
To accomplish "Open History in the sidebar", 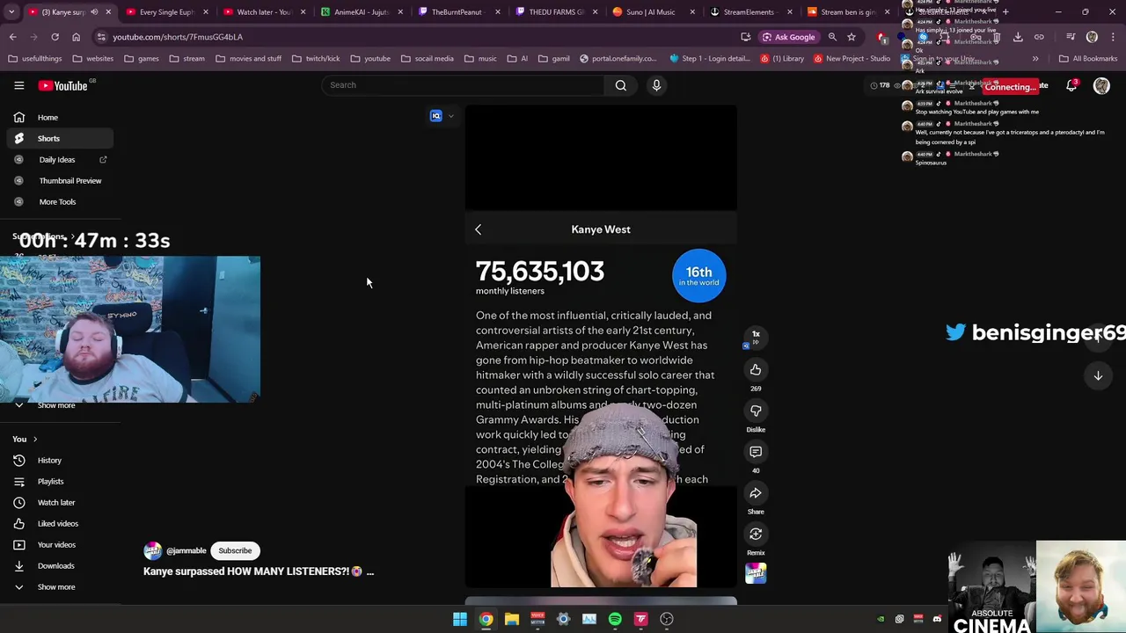I will click(x=50, y=460).
